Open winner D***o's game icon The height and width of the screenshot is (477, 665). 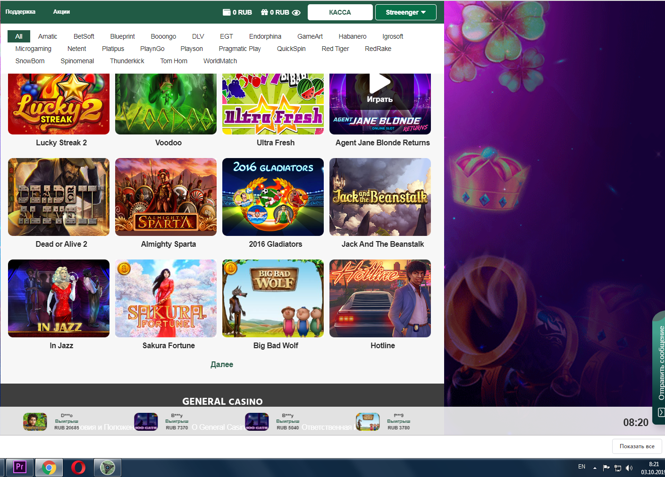[x=35, y=422]
